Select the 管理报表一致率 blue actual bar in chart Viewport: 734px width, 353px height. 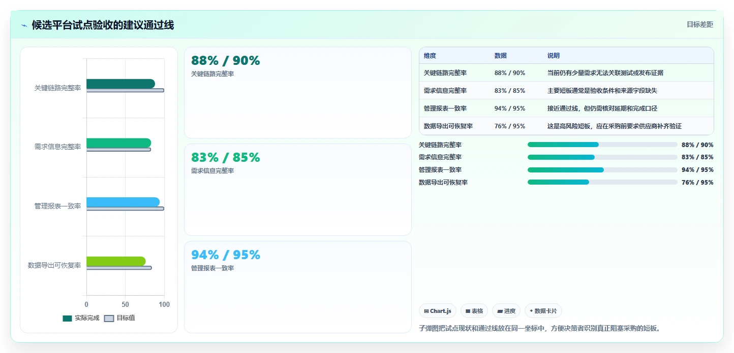(123, 202)
